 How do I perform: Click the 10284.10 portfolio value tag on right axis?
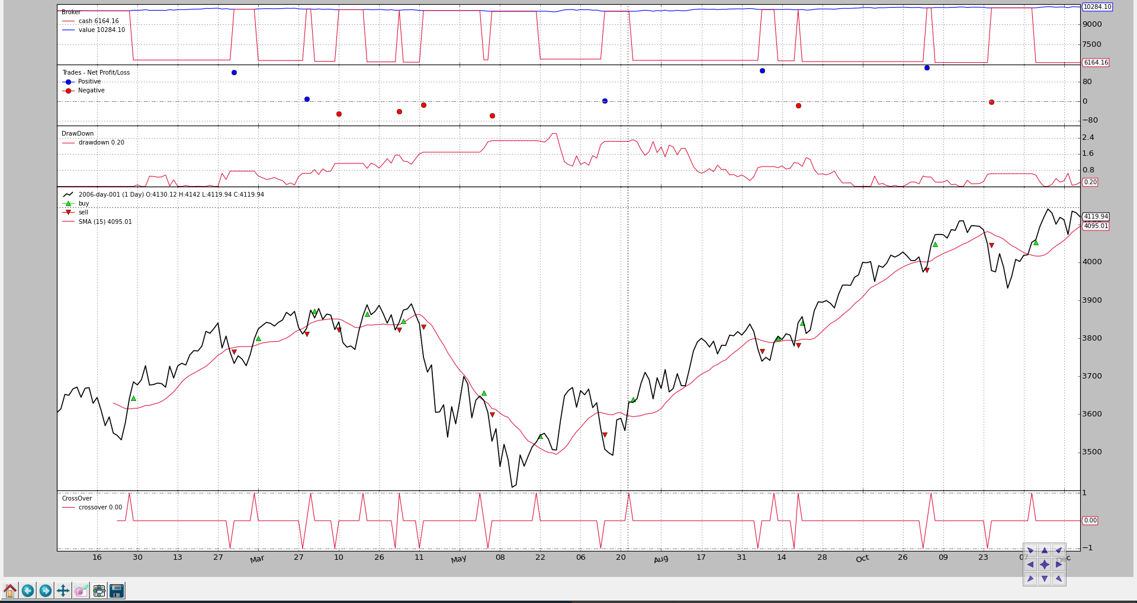(x=1097, y=7)
